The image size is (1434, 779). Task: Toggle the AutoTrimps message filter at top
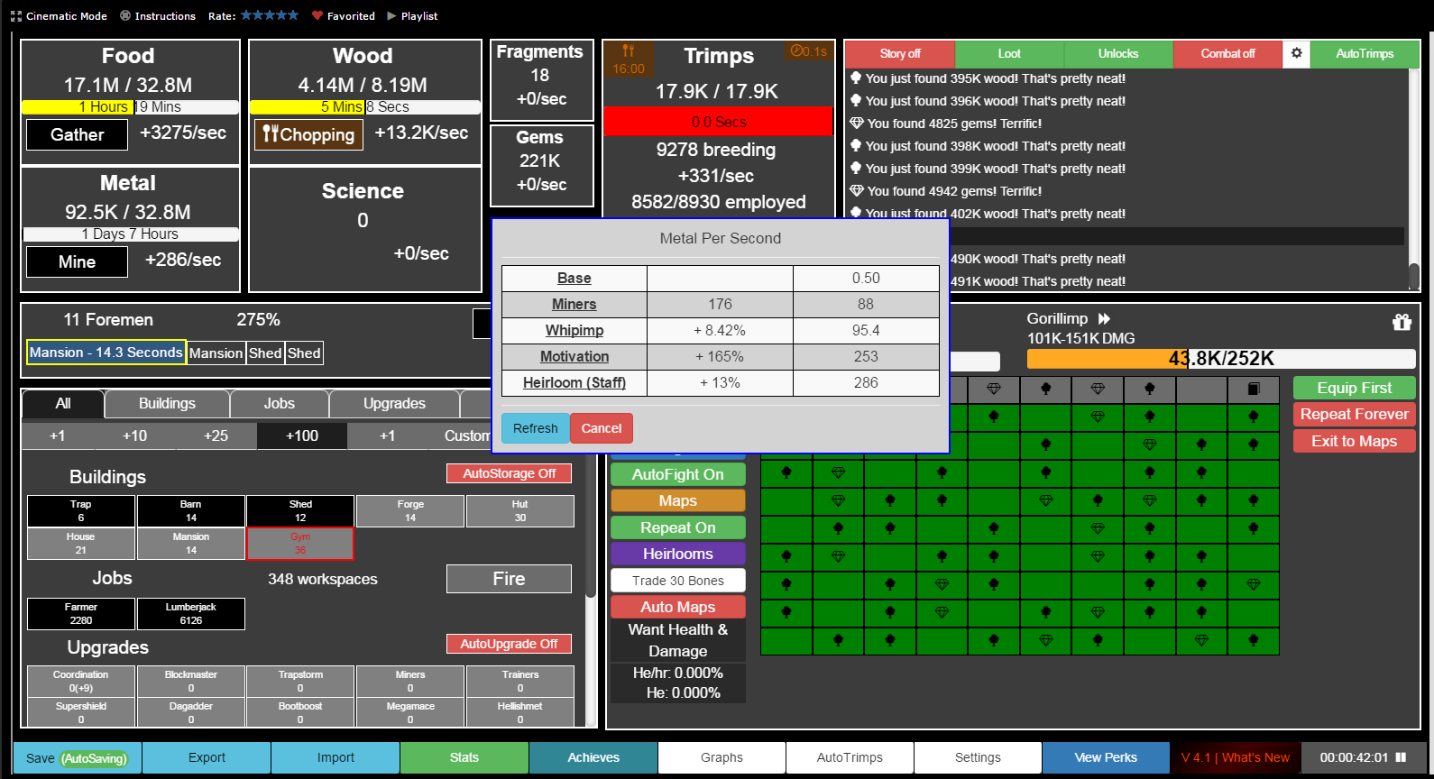(x=1365, y=53)
